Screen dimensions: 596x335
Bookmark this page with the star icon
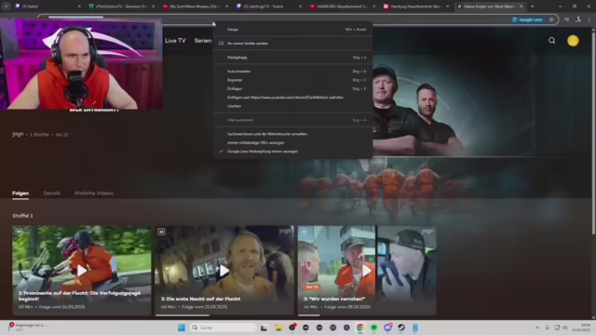click(551, 20)
